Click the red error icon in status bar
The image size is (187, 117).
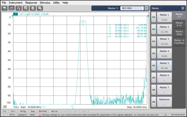[40, 115]
